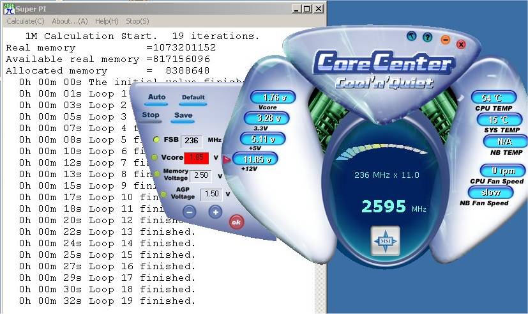Select the FSB radio indicator
The image size is (528, 314).
point(156,139)
